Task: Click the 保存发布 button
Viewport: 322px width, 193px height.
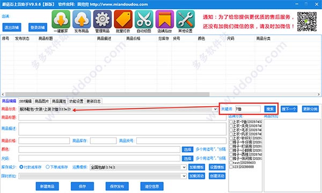Action: pyautogui.click(x=117, y=186)
